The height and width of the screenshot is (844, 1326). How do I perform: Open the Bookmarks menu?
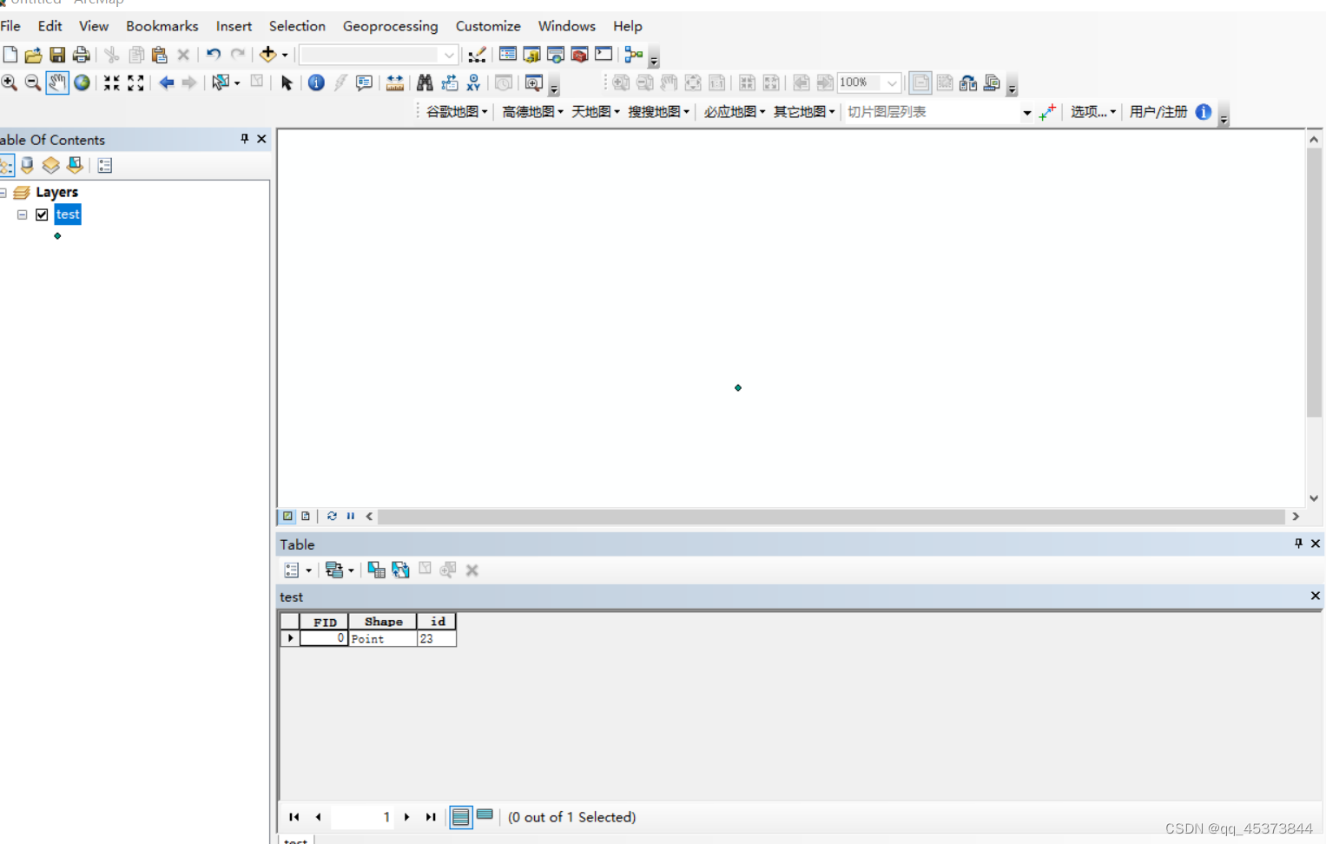click(x=162, y=26)
